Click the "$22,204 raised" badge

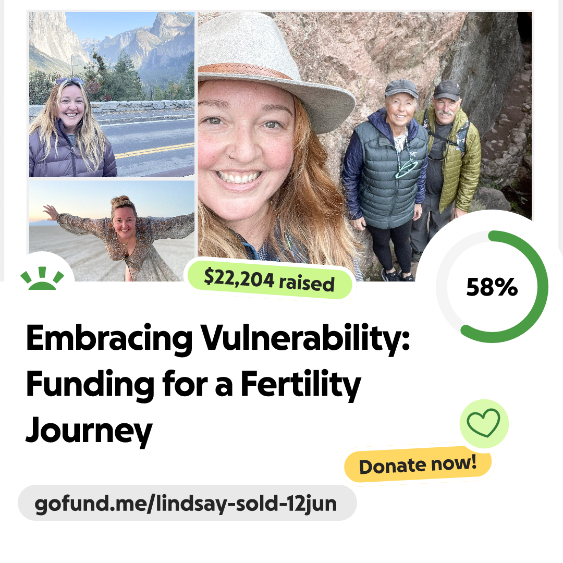tap(269, 280)
